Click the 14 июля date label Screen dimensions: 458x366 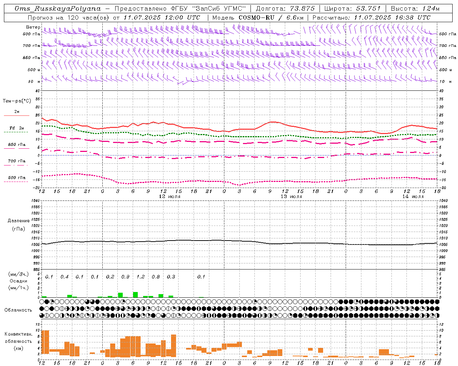click(x=413, y=197)
